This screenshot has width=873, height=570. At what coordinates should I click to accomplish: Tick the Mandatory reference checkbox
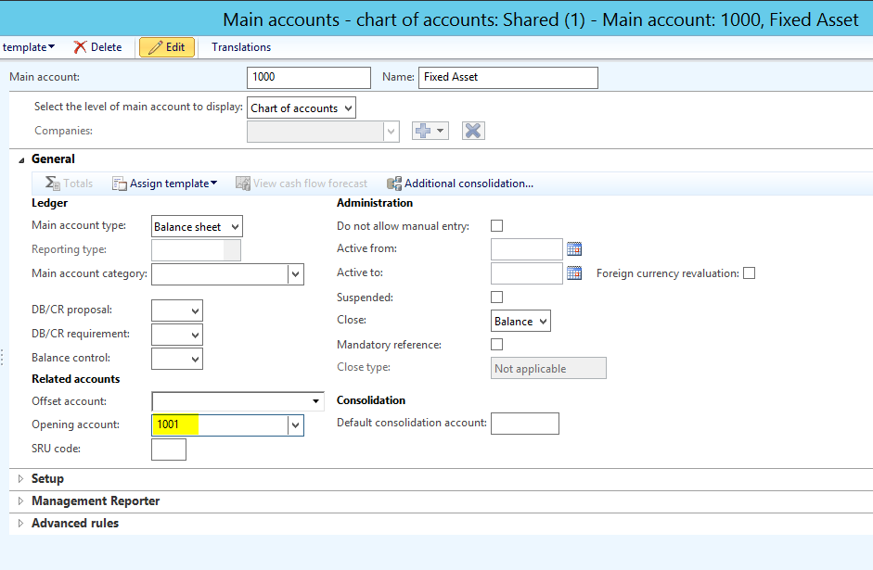click(x=496, y=345)
